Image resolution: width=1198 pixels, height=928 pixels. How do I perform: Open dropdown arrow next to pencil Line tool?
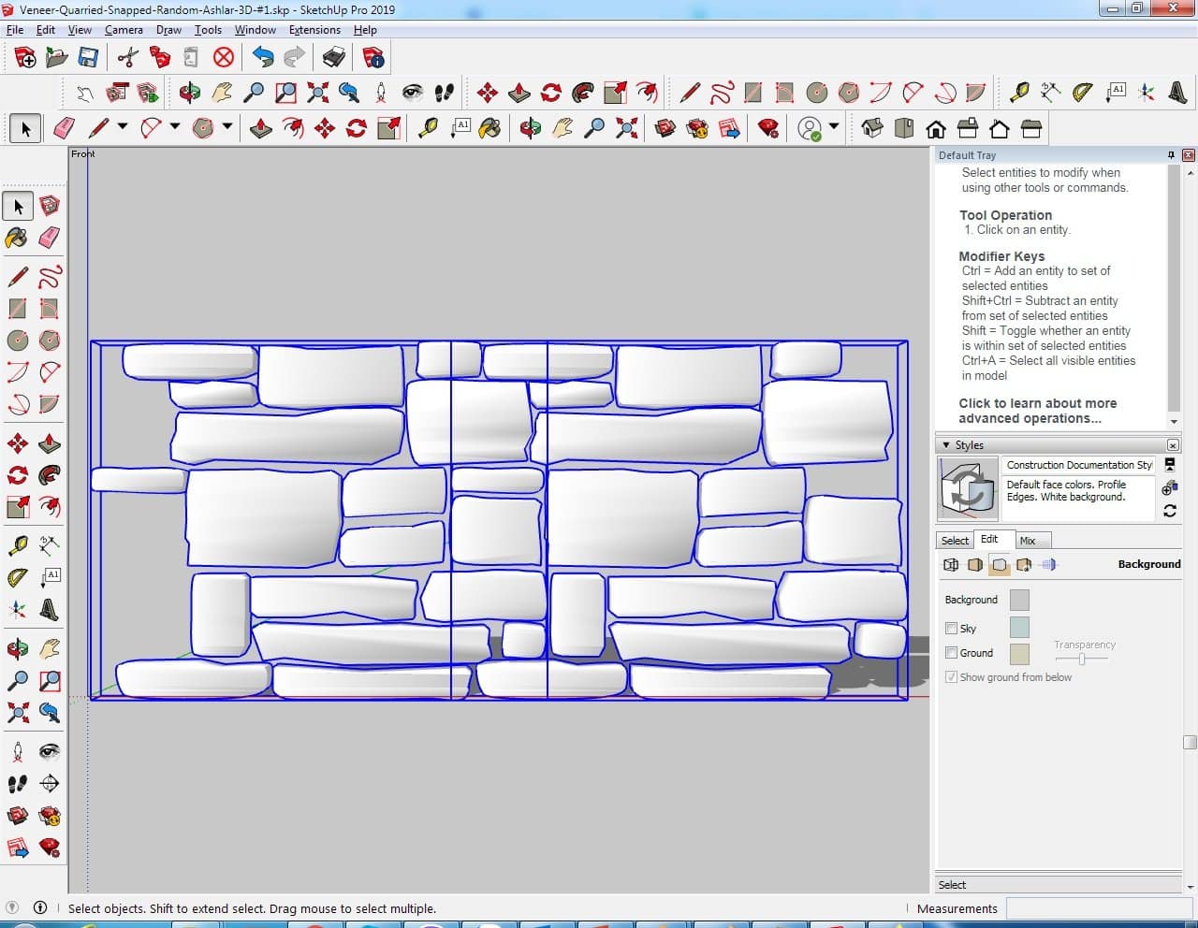(122, 127)
